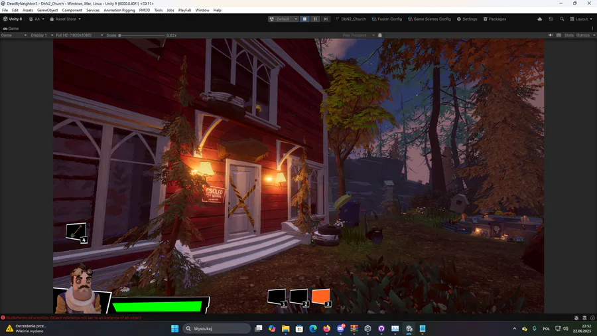This screenshot has height=336, width=597.
Task: Open the Full HD resolution dropdown
Action: [x=79, y=35]
